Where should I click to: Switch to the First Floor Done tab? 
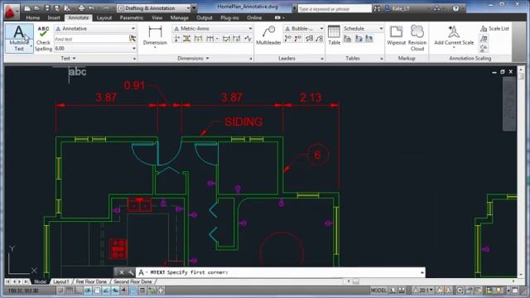(x=91, y=281)
